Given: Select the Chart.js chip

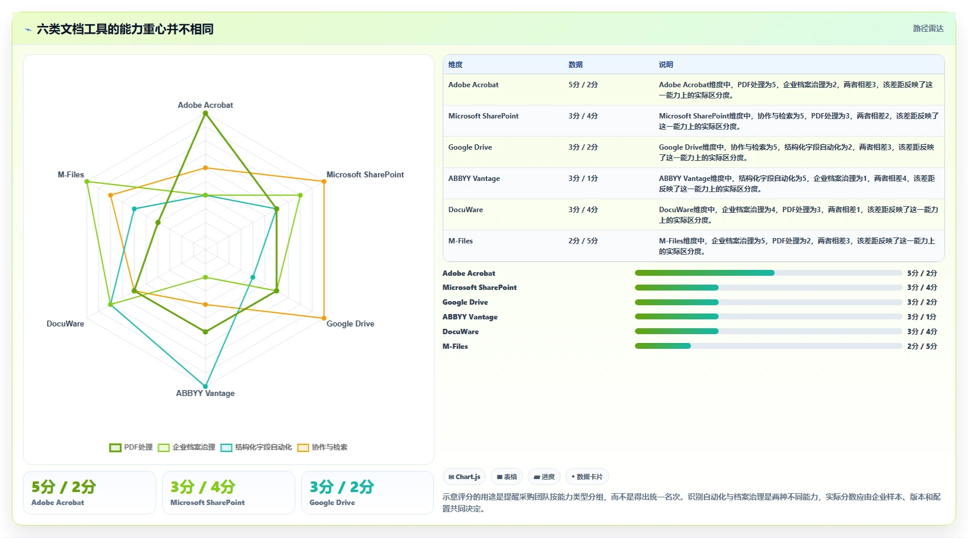Looking at the screenshot, I should click(x=465, y=477).
